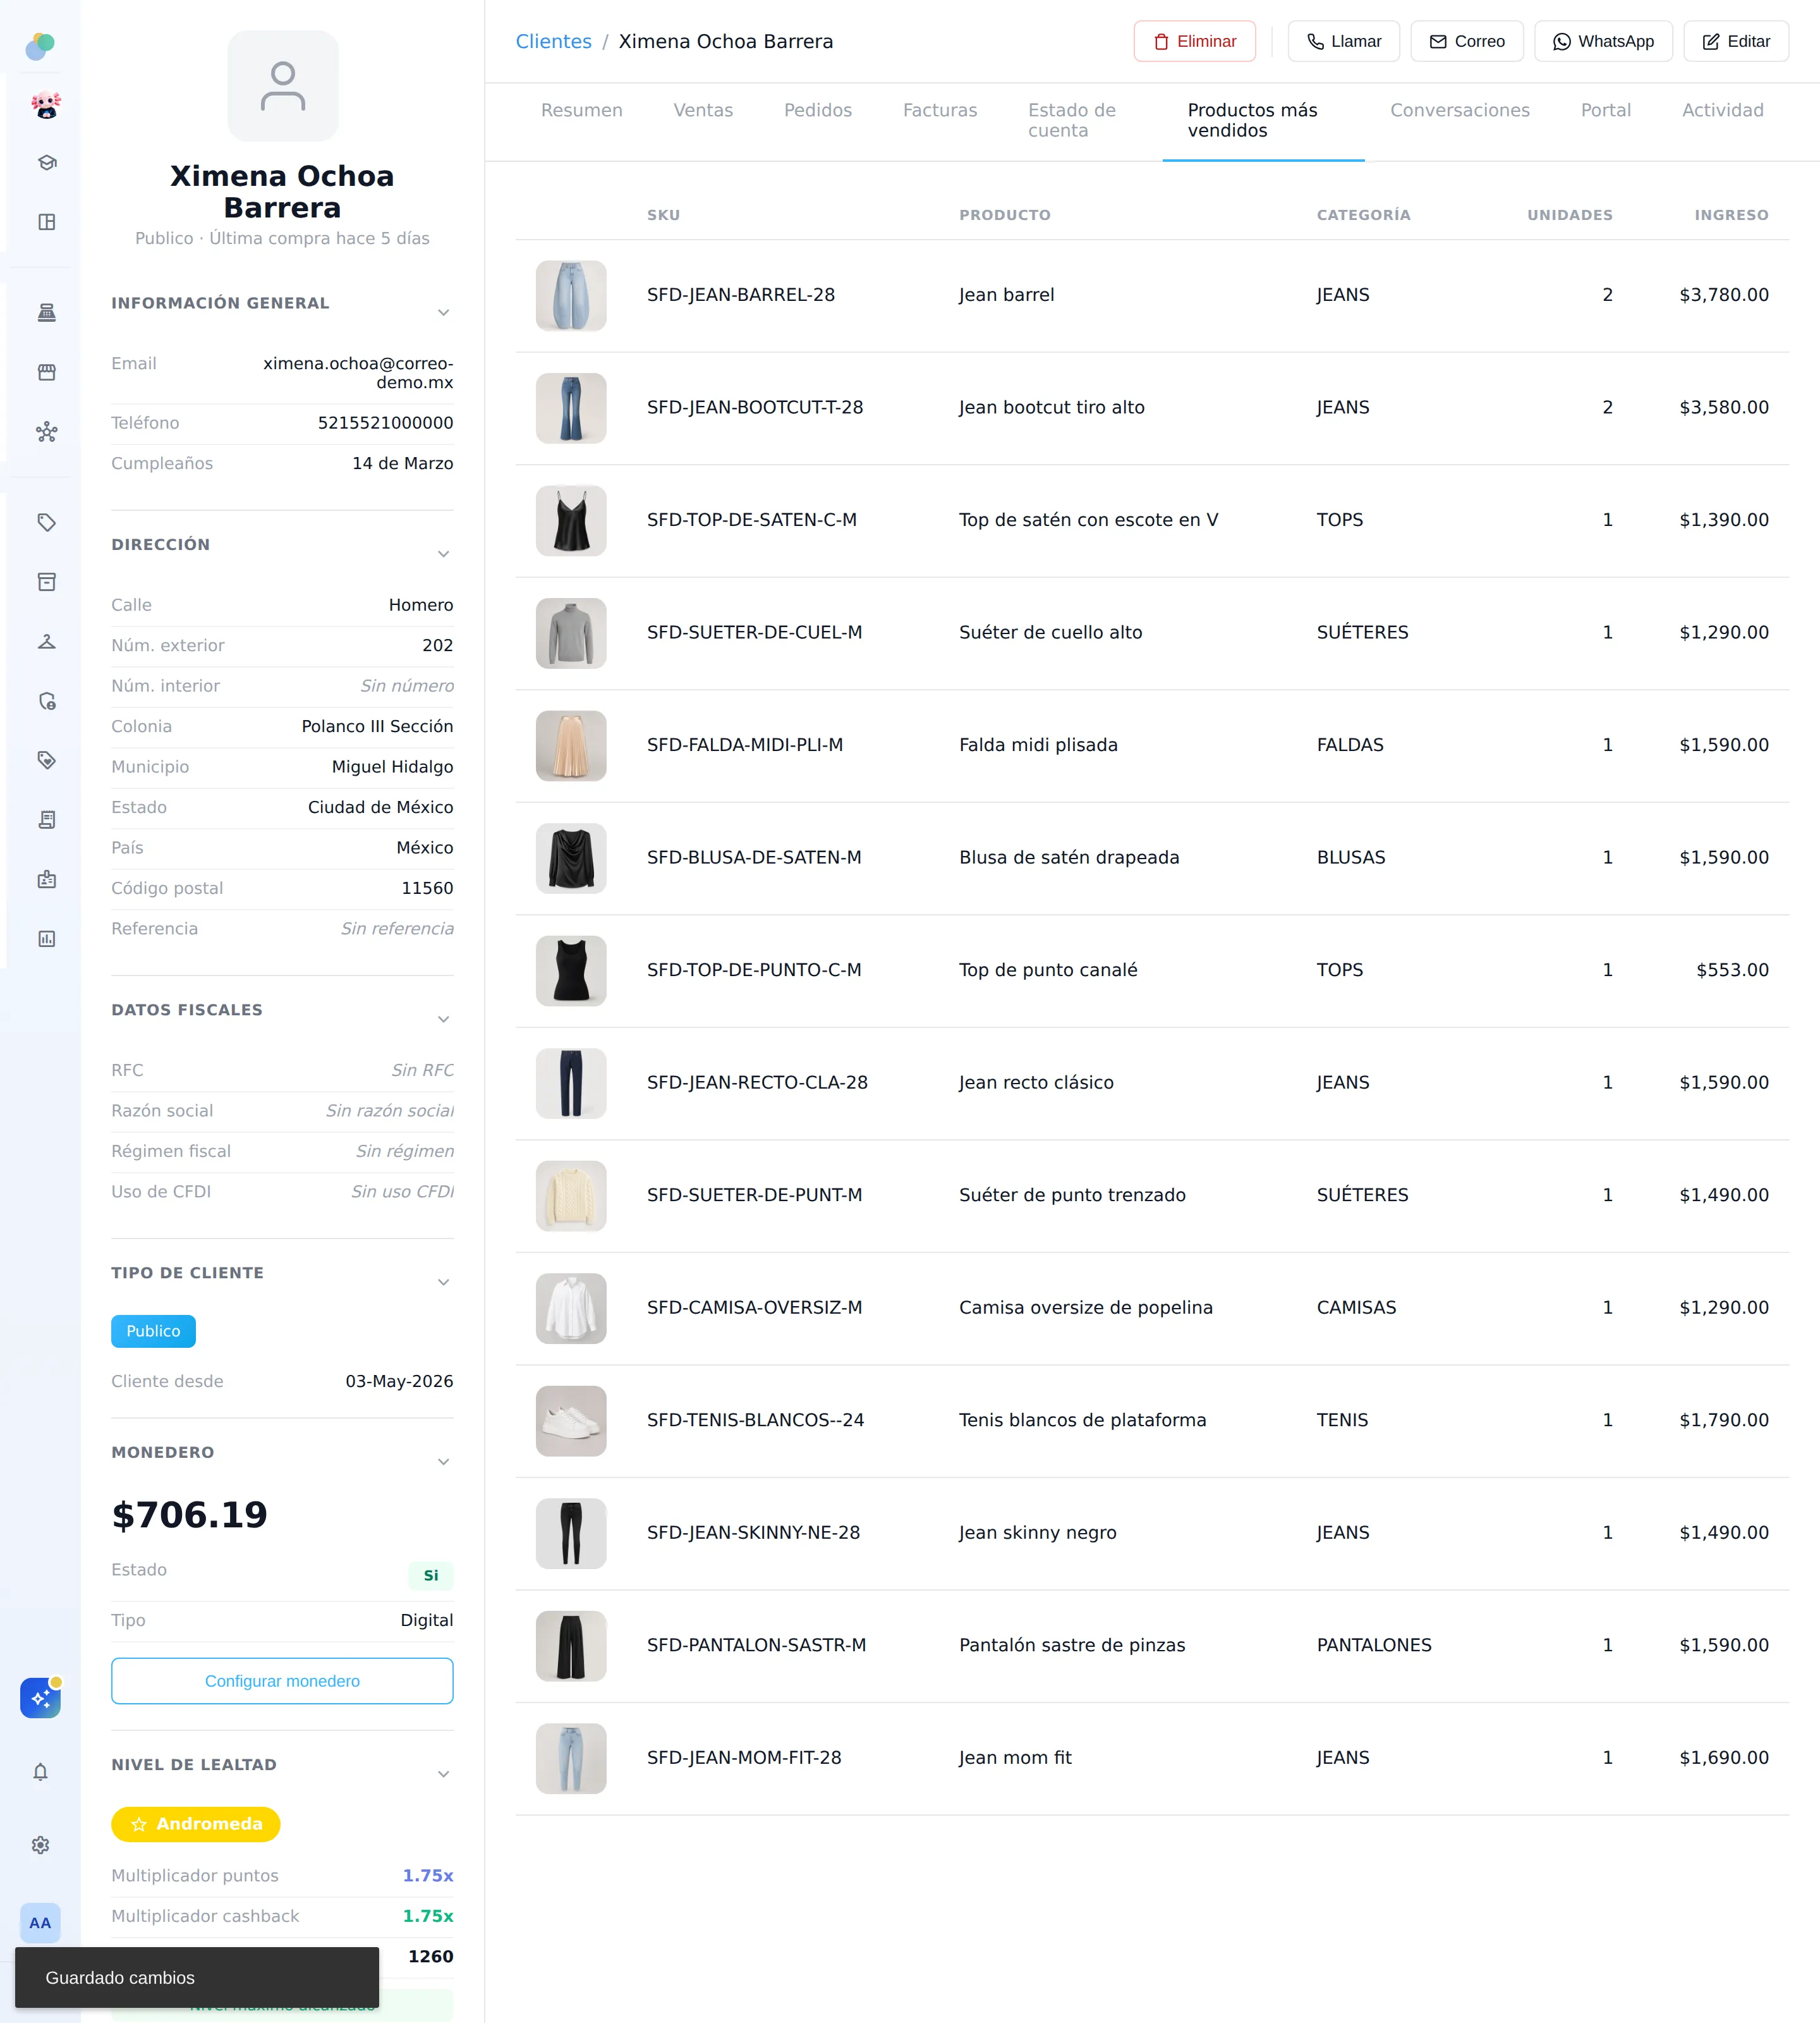Image resolution: width=1820 pixels, height=2023 pixels.
Task: Open the graduation cap learning icon
Action: pos(46,163)
